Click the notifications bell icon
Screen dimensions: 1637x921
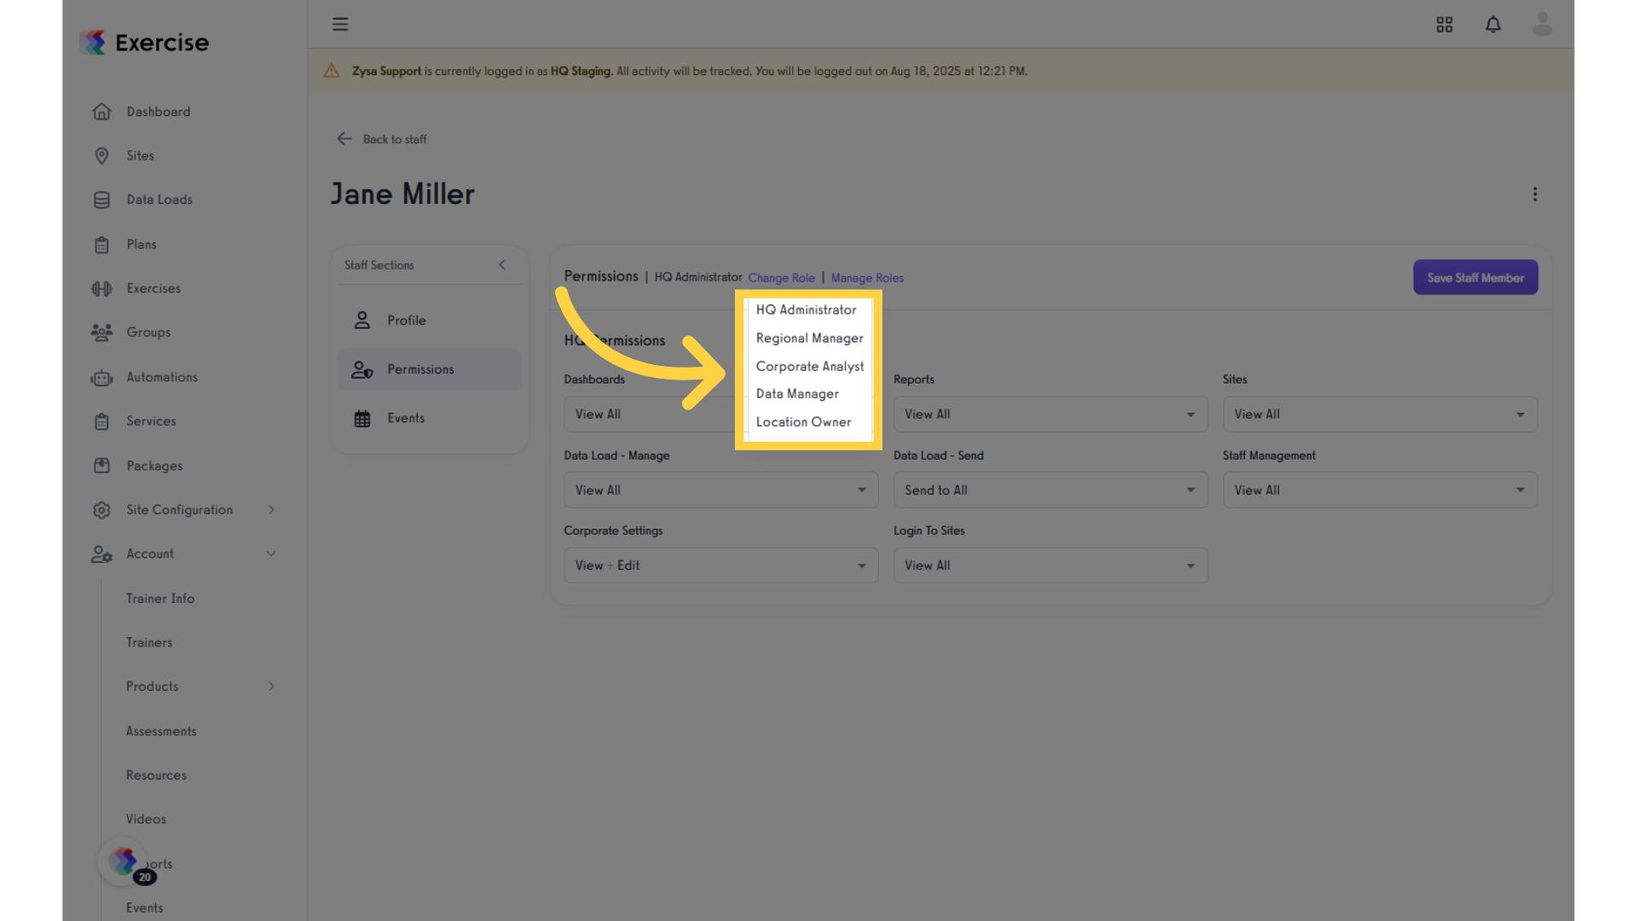coord(1493,25)
